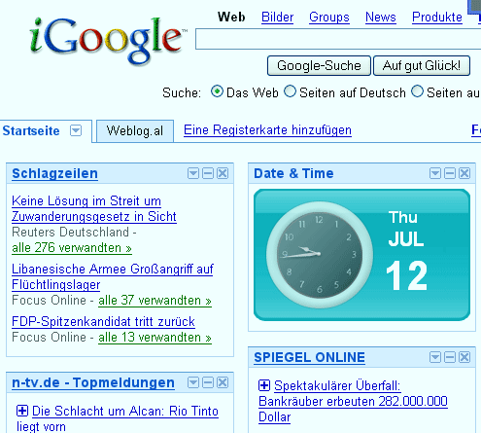Remove the Date & Time gadget
Viewport: 481px width, 433px height.
pyautogui.click(x=464, y=173)
